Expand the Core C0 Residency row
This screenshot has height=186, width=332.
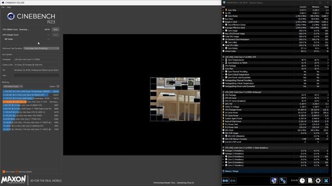[223, 157]
